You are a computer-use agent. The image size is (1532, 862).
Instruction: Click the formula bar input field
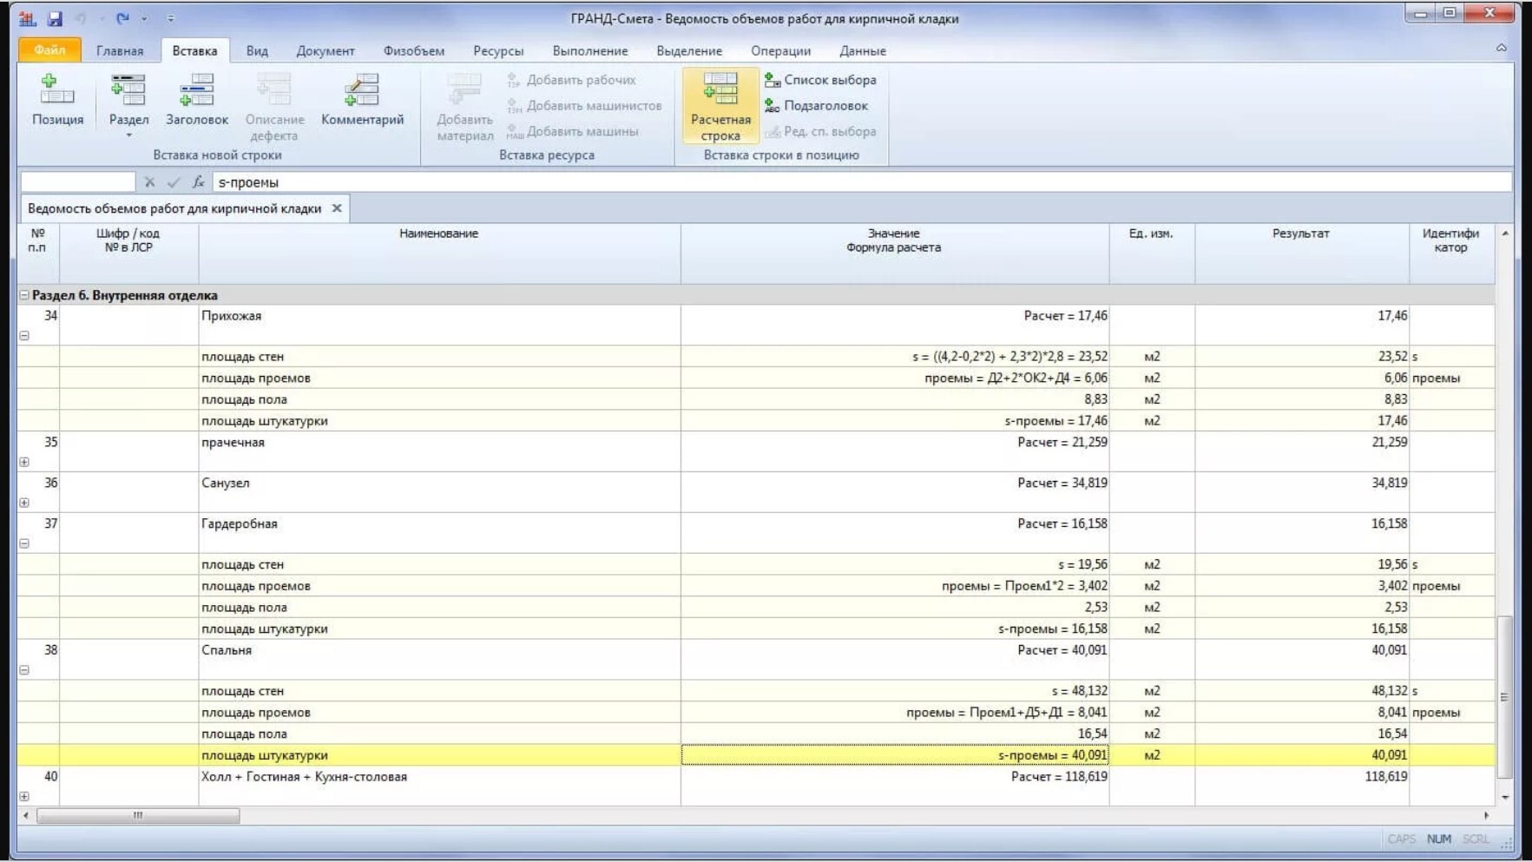pos(859,182)
